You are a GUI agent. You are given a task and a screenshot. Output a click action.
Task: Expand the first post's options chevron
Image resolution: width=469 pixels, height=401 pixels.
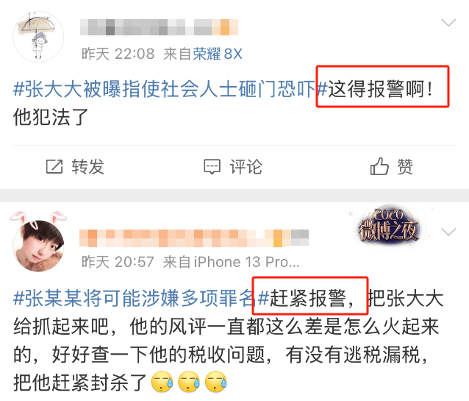(448, 23)
